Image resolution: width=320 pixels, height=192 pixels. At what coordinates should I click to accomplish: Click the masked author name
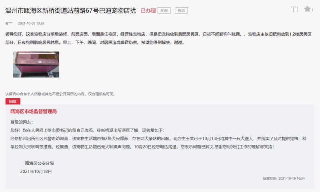pyautogui.click(x=9, y=23)
